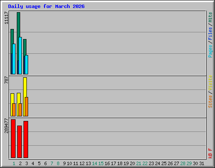Click day 3 on the x-axis
This screenshot has width=215, height=168.
[x=26, y=163]
